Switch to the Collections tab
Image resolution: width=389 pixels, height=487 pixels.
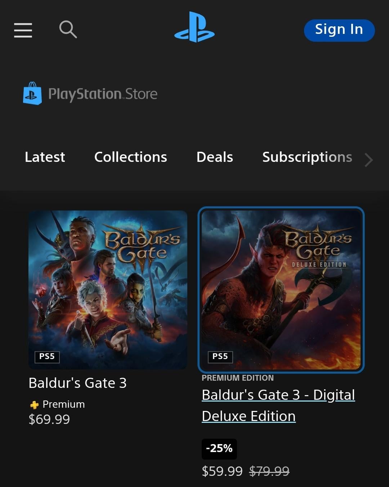pos(130,157)
